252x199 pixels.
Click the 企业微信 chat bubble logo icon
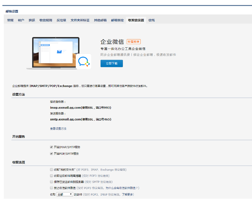[83, 62]
